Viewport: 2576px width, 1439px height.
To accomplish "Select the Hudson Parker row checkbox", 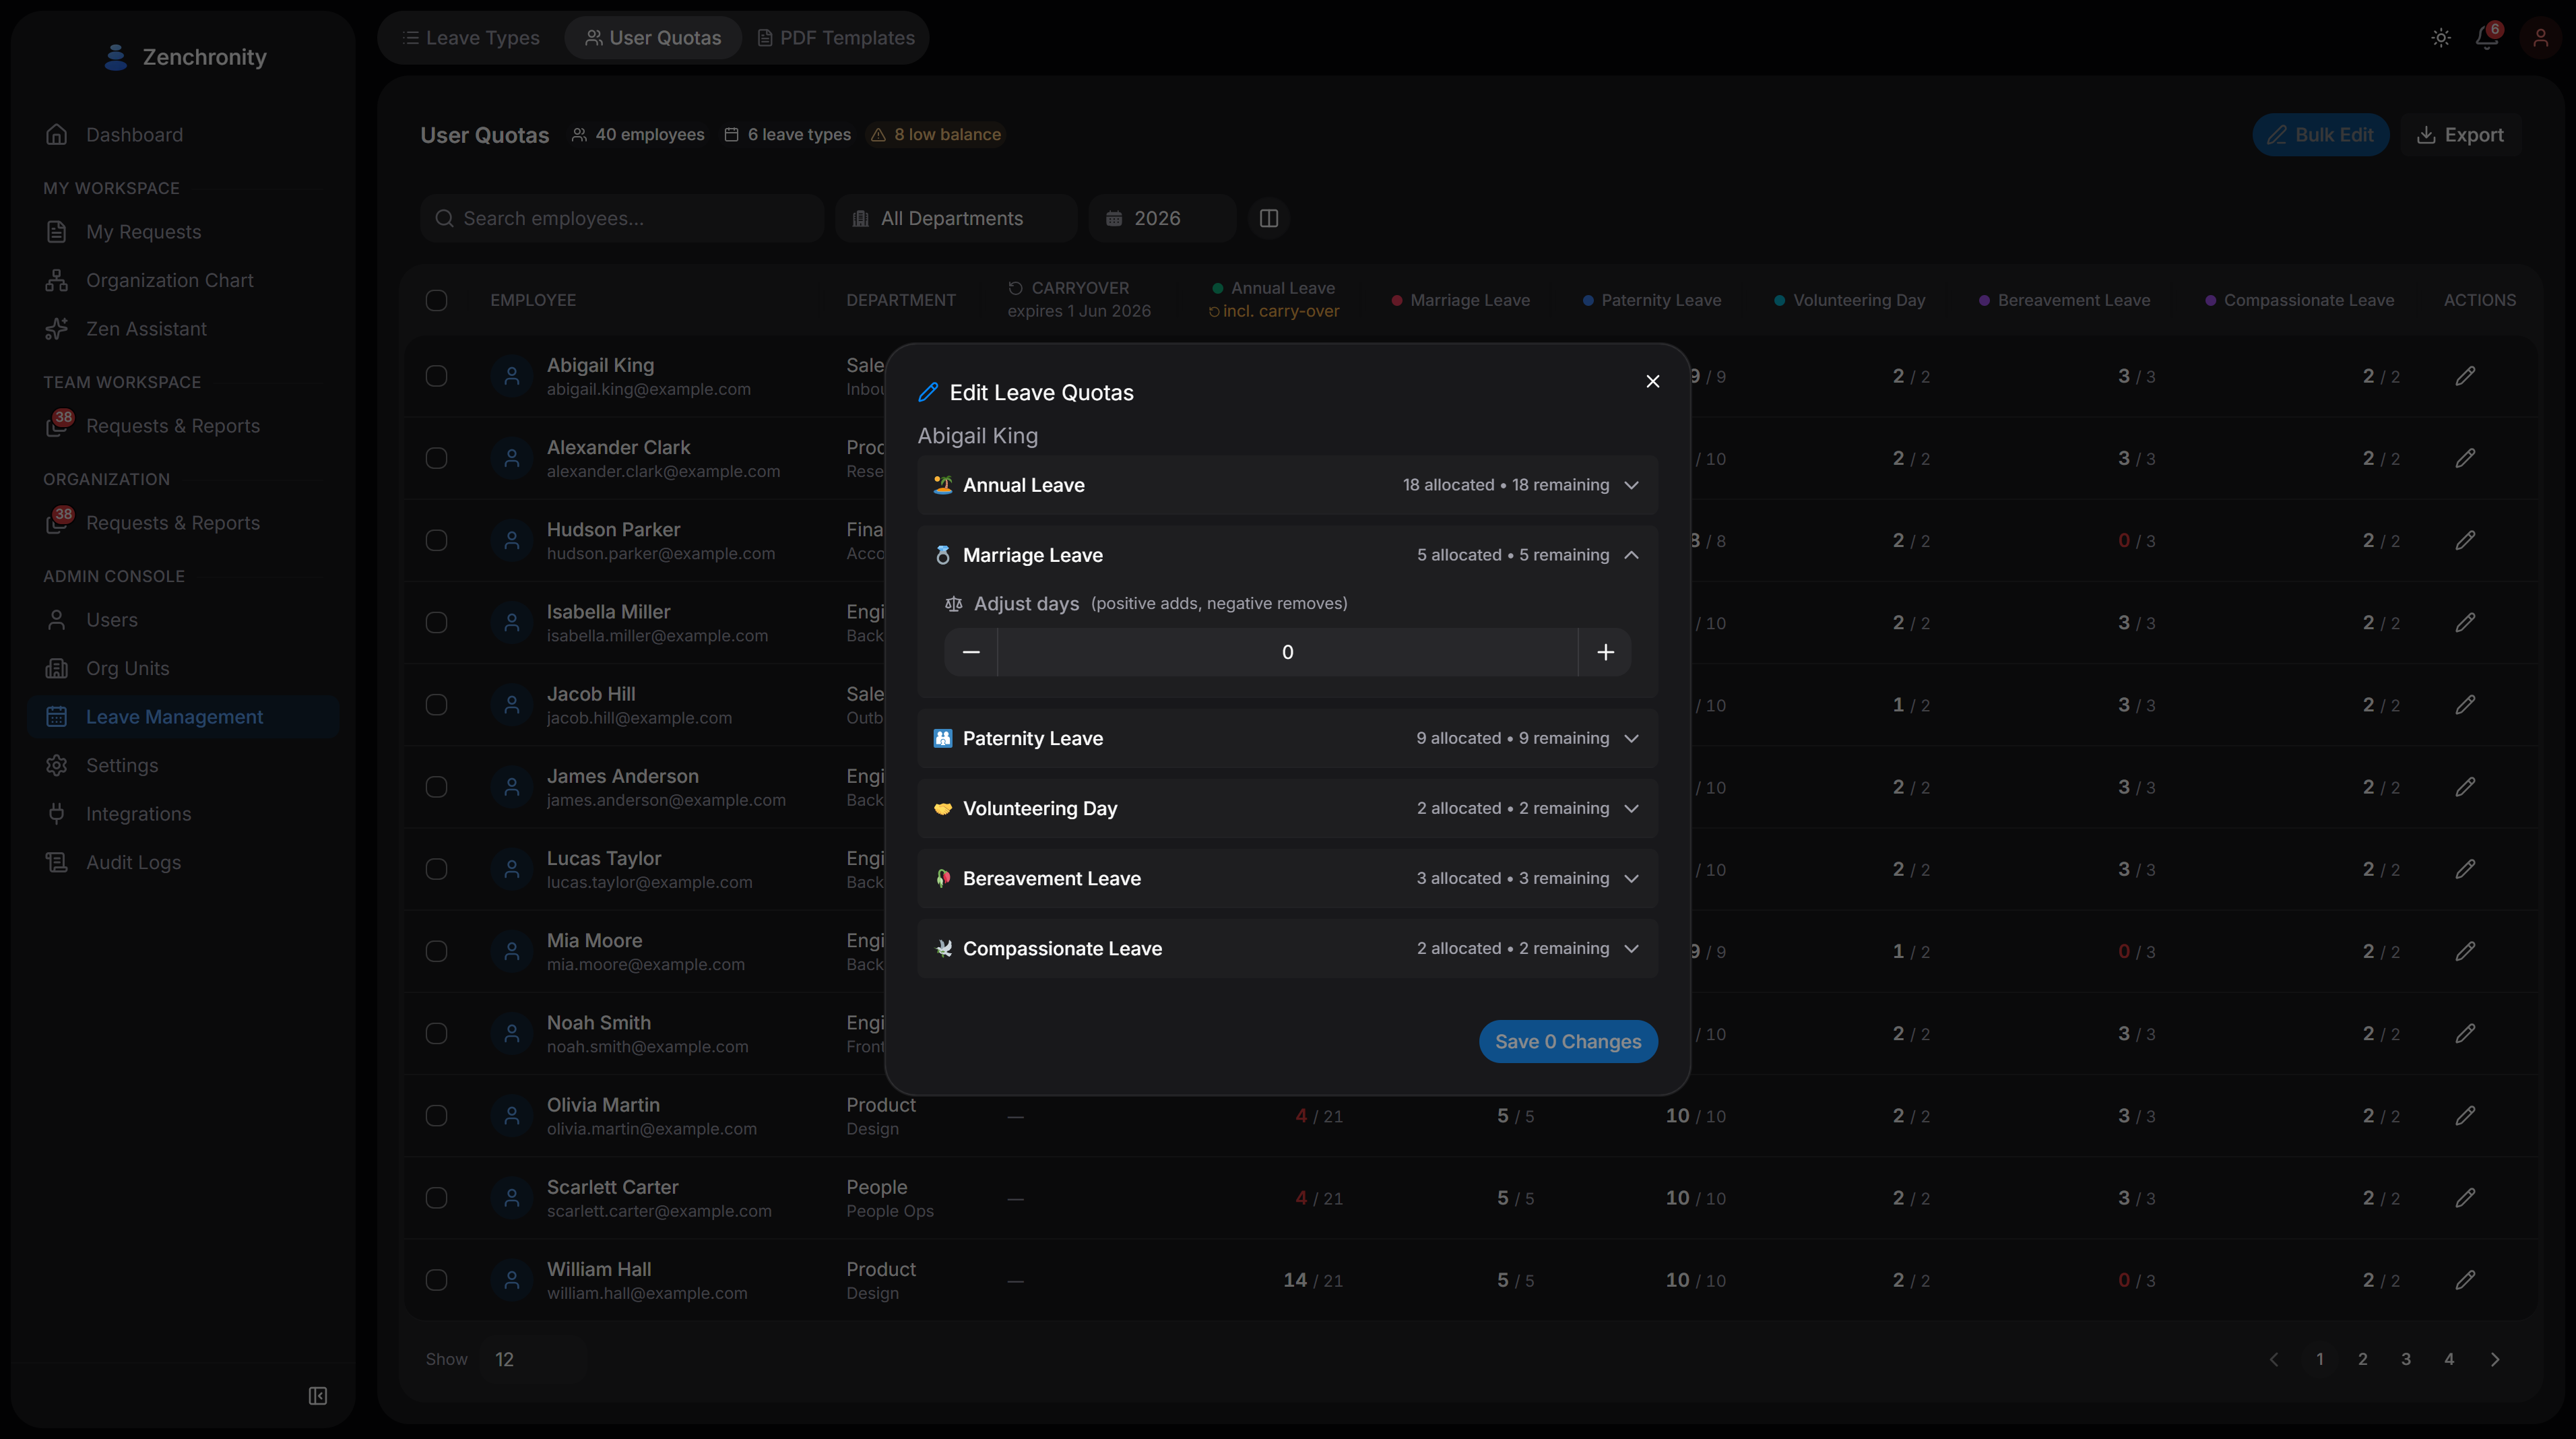I will [x=436, y=540].
